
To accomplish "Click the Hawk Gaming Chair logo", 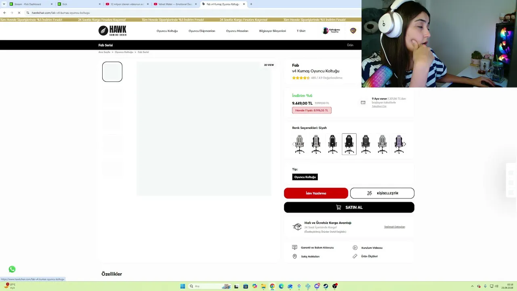I will 112,31.
